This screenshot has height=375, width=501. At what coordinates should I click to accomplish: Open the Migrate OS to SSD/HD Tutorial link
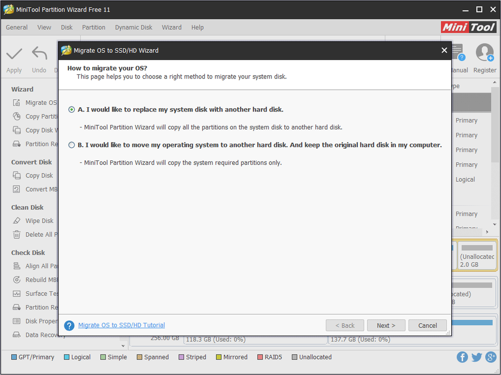[x=121, y=325]
